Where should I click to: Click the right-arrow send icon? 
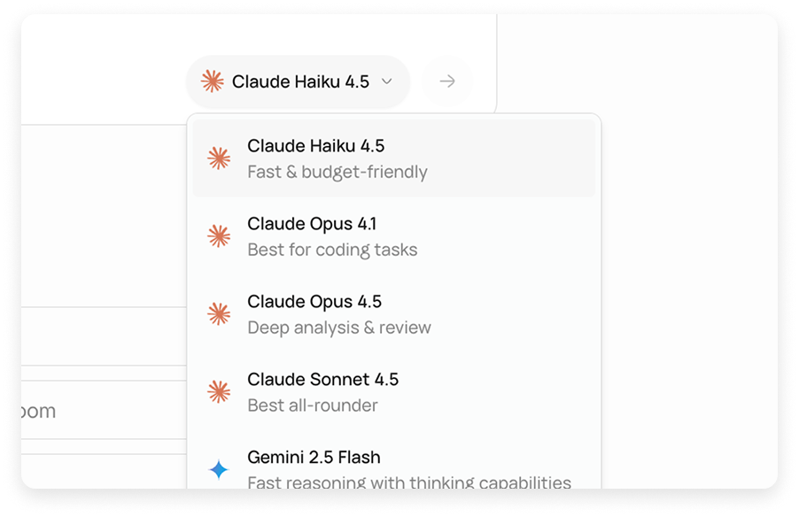pos(446,81)
